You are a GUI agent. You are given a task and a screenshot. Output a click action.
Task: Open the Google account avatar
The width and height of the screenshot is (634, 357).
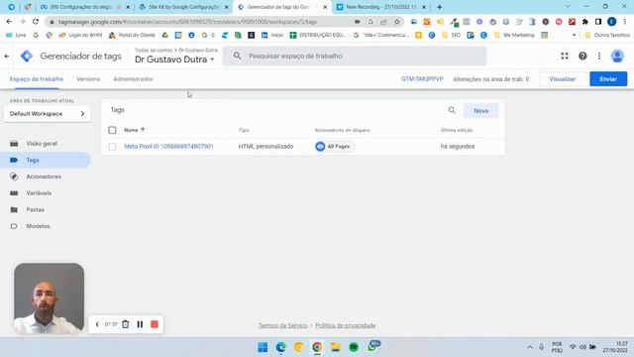[x=617, y=56]
